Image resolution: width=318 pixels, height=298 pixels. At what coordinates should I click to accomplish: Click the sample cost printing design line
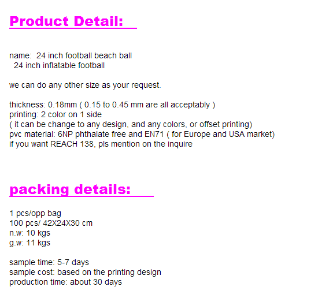pyautogui.click(x=85, y=272)
